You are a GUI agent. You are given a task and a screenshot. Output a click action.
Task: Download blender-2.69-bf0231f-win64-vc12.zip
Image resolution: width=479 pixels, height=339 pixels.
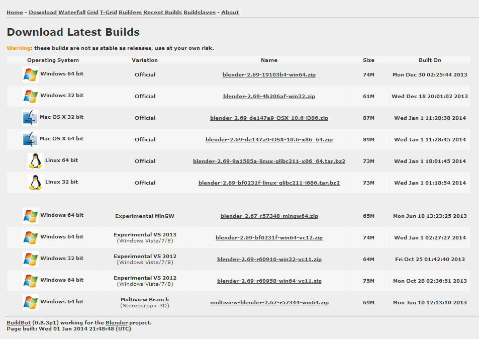[269, 237]
